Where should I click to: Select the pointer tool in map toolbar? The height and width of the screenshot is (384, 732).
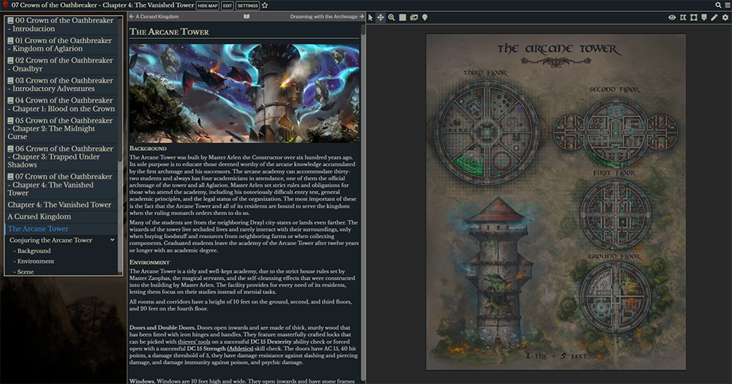(x=371, y=17)
